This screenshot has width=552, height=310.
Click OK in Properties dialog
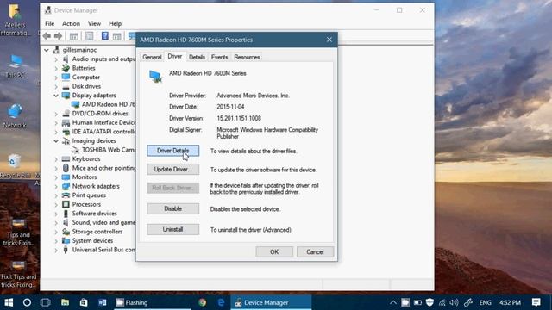274,251
